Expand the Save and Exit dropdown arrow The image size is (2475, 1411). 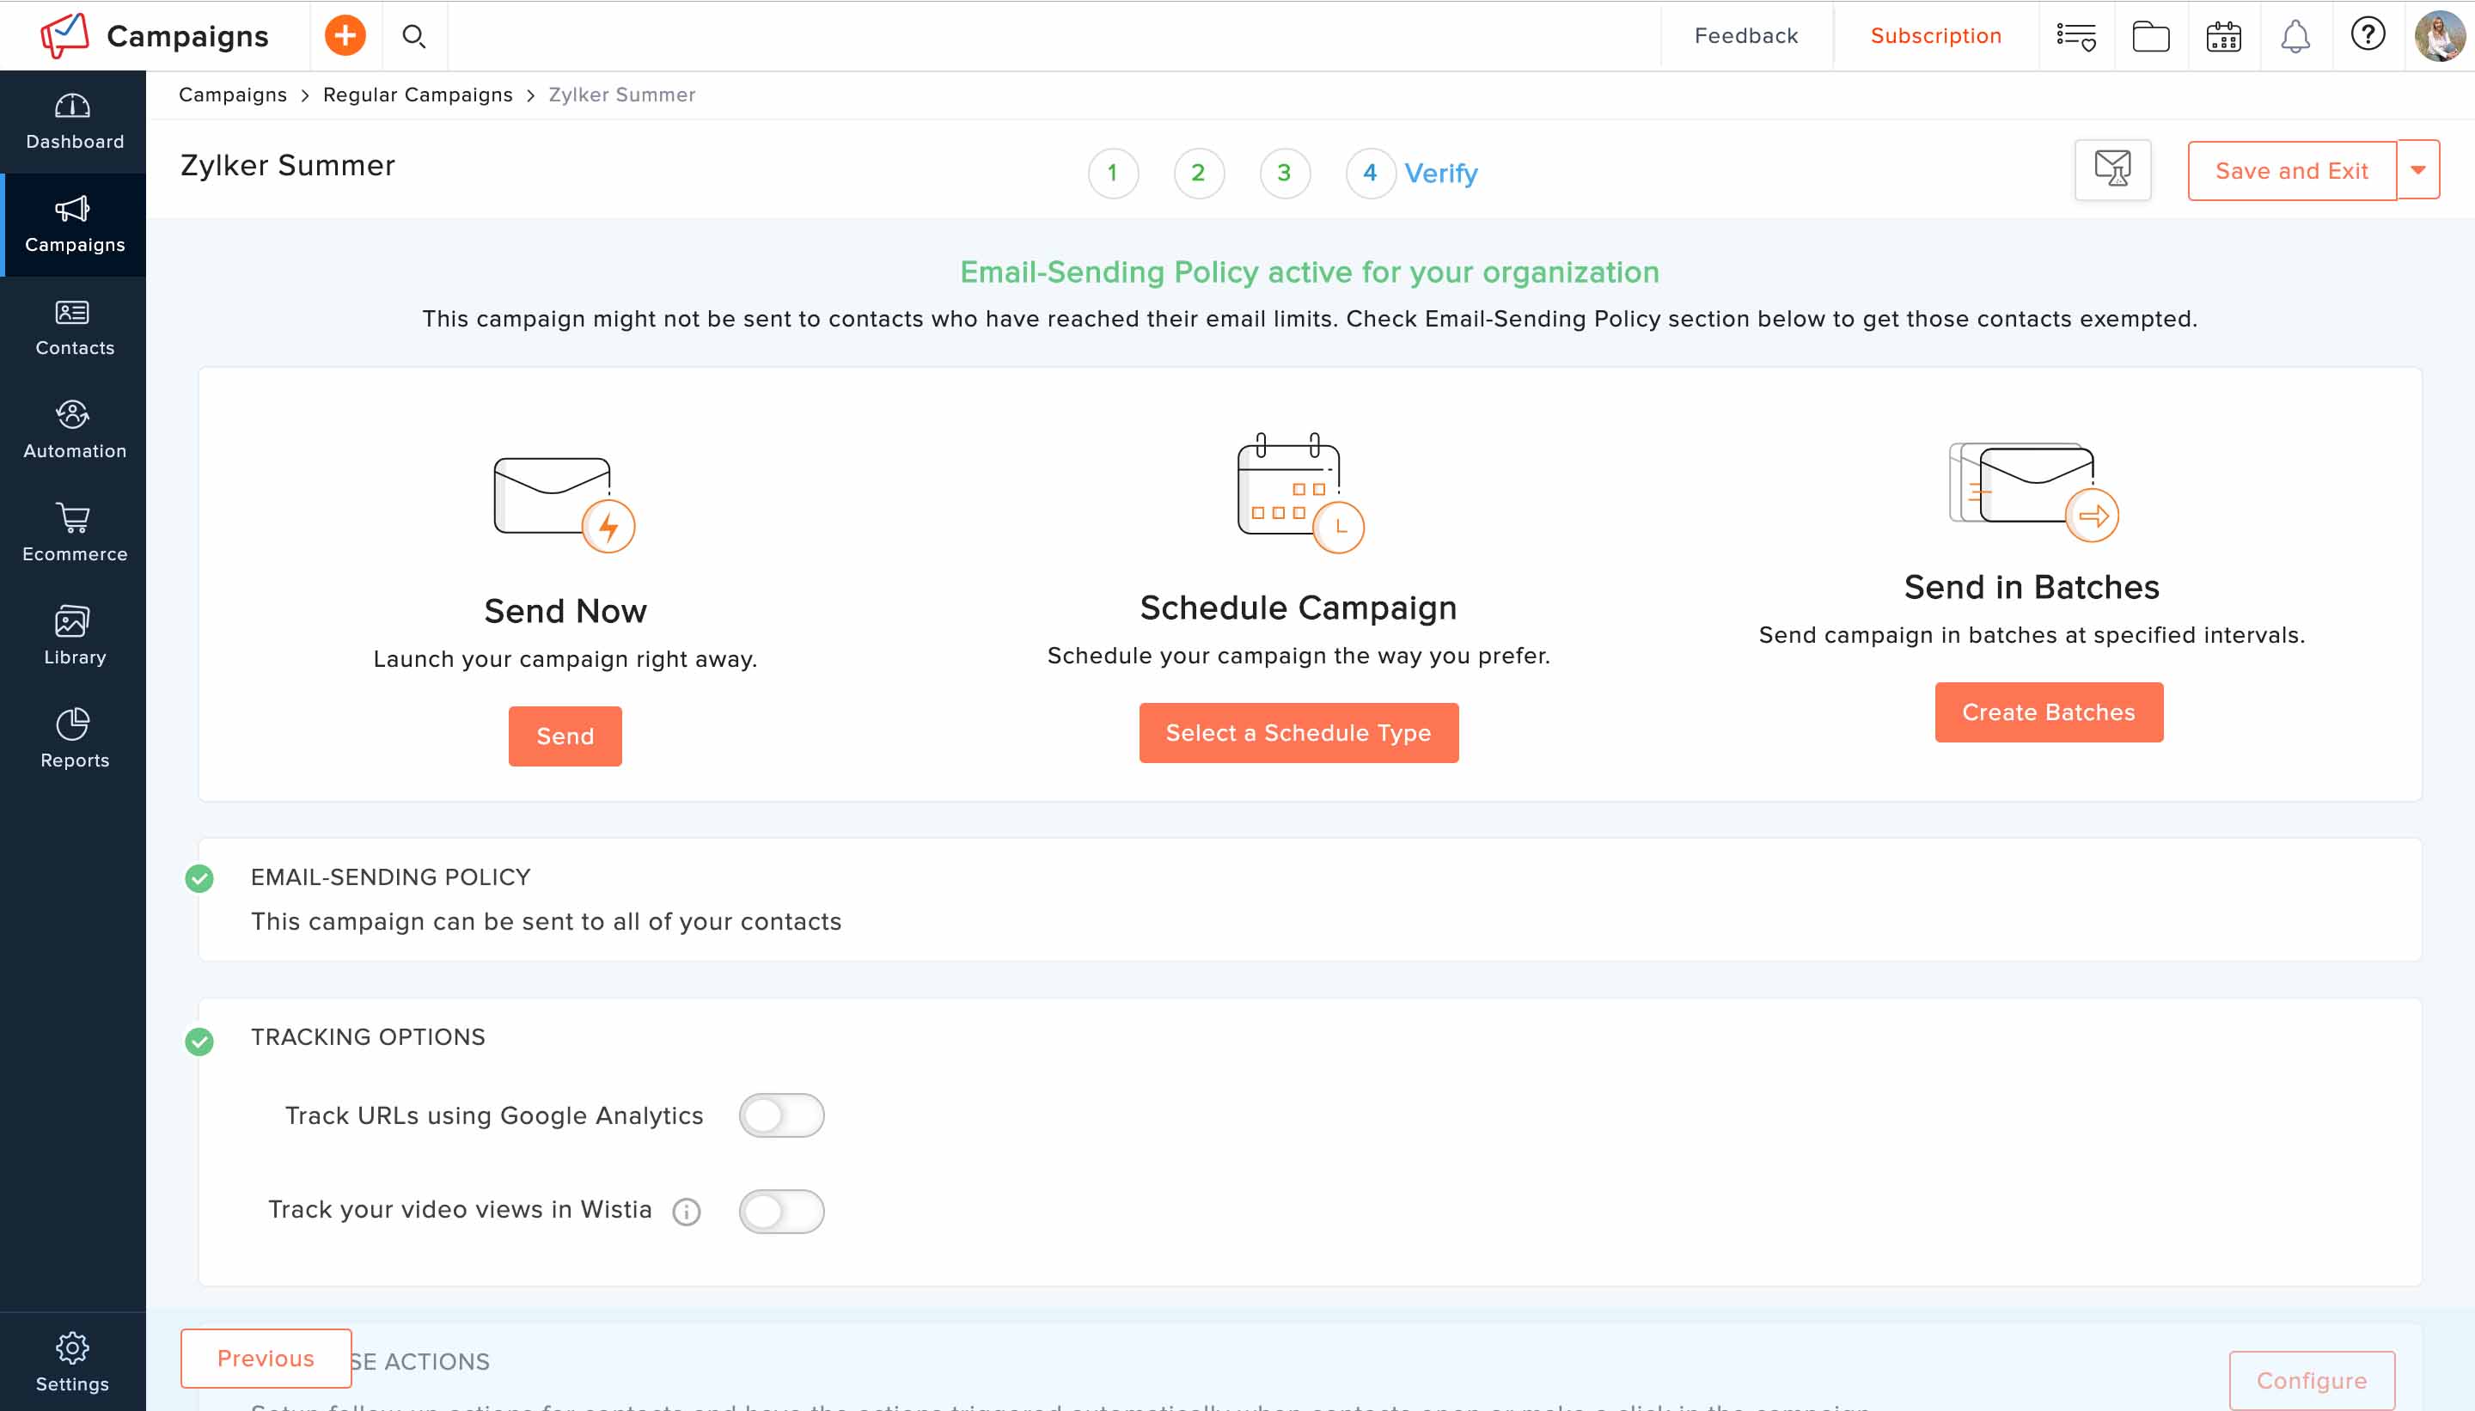point(2421,170)
